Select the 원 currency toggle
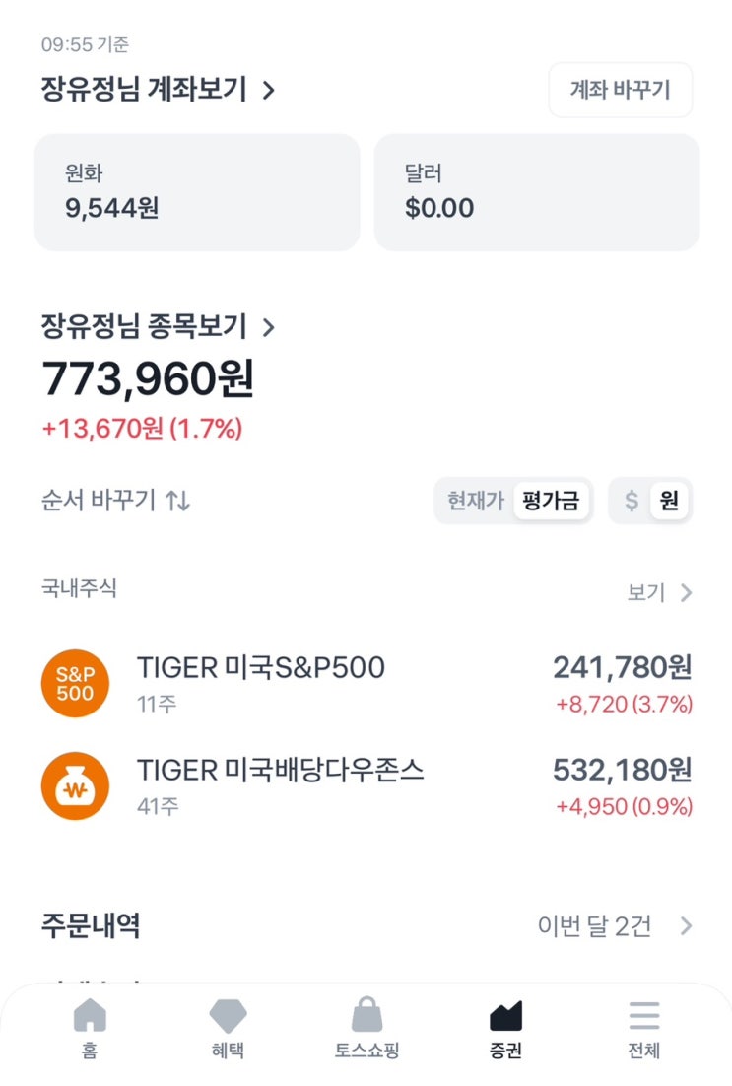 [x=670, y=501]
